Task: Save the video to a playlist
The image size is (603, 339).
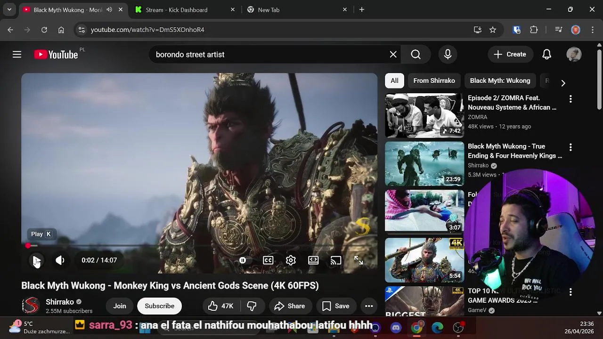Action: tap(335, 306)
